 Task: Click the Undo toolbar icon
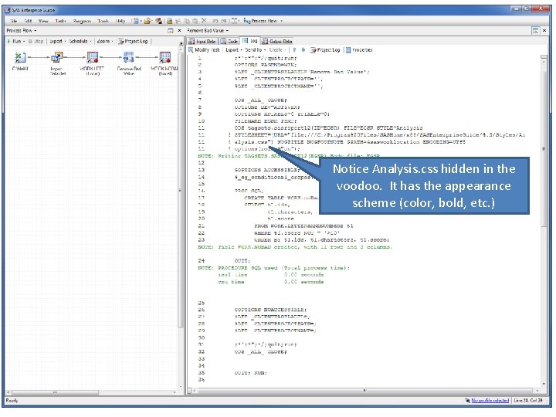pos(215,21)
